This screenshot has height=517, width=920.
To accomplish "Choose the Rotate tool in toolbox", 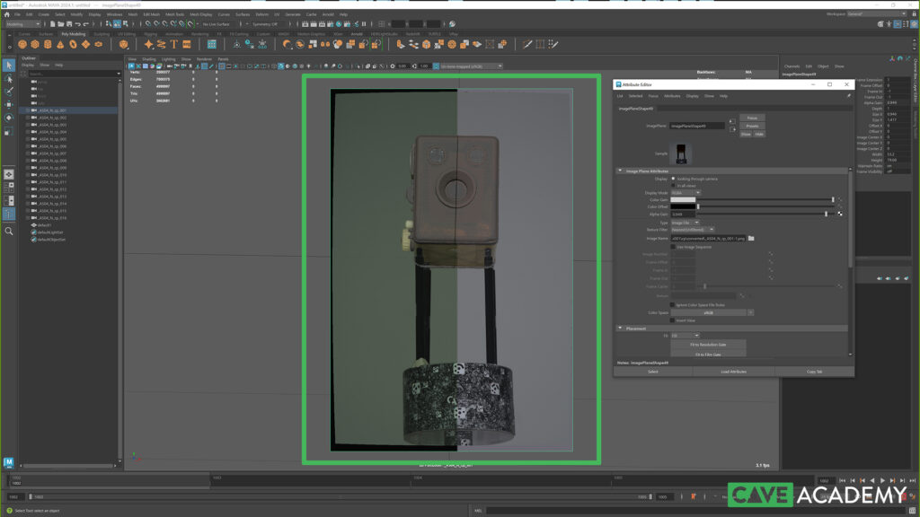I will pyautogui.click(x=9, y=117).
